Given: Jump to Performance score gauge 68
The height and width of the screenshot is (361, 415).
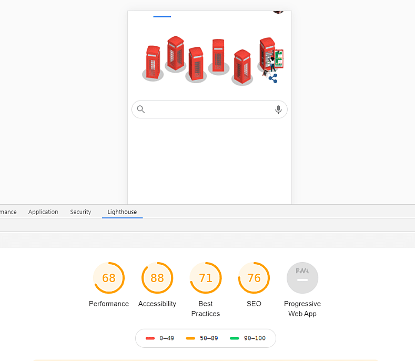Looking at the screenshot, I should (109, 278).
